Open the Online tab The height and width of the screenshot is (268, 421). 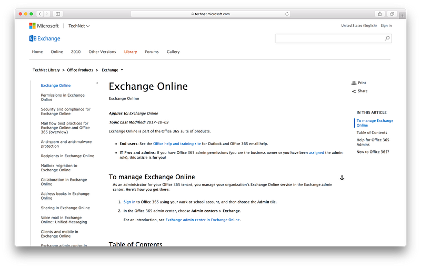coord(57,51)
